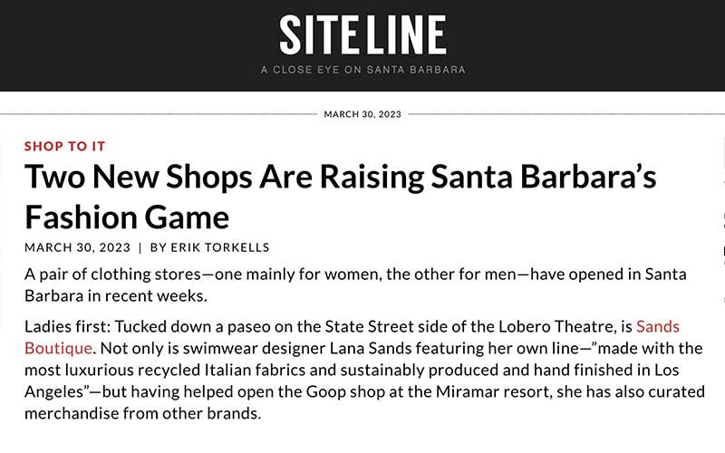Click the 'merchandise from other brands' closing text
This screenshot has height=453, width=725.
(142, 413)
